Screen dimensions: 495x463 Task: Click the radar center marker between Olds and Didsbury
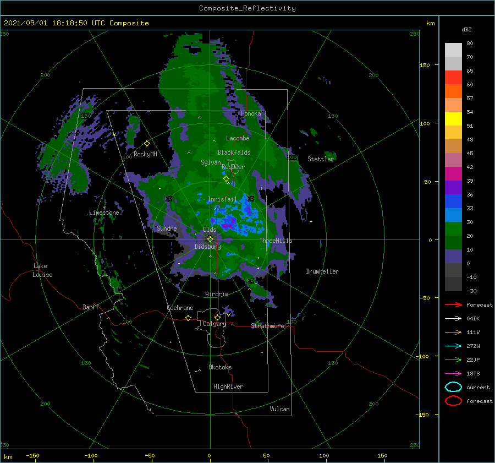(x=210, y=239)
